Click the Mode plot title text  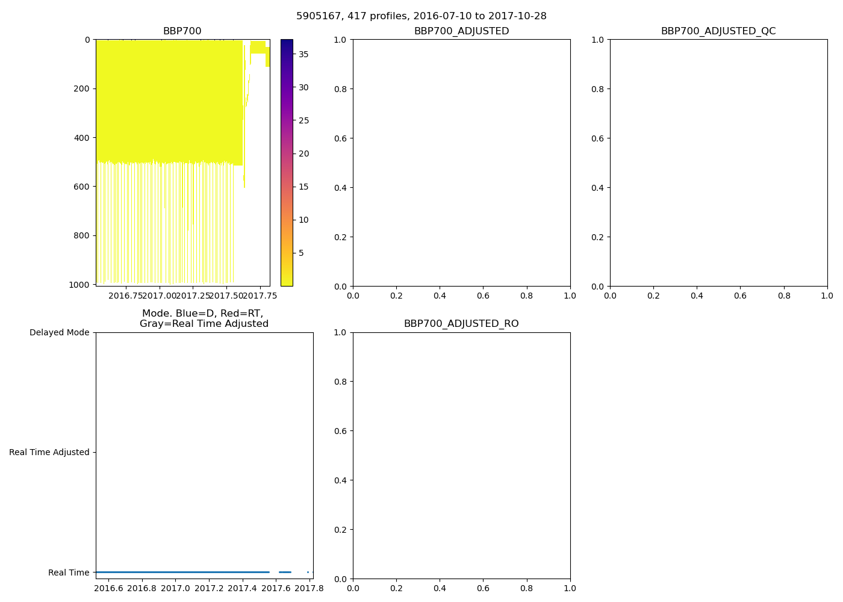click(204, 318)
